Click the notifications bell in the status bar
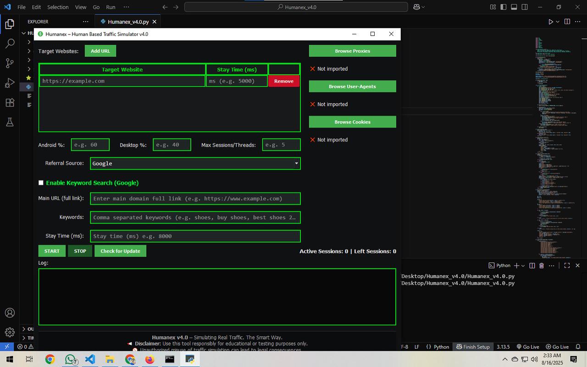This screenshot has height=367, width=587. pyautogui.click(x=577, y=347)
